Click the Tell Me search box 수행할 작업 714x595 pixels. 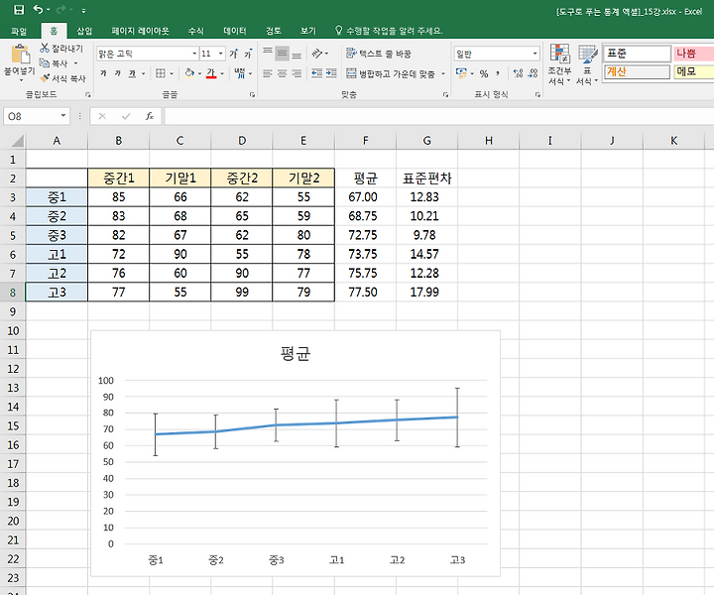(x=389, y=31)
